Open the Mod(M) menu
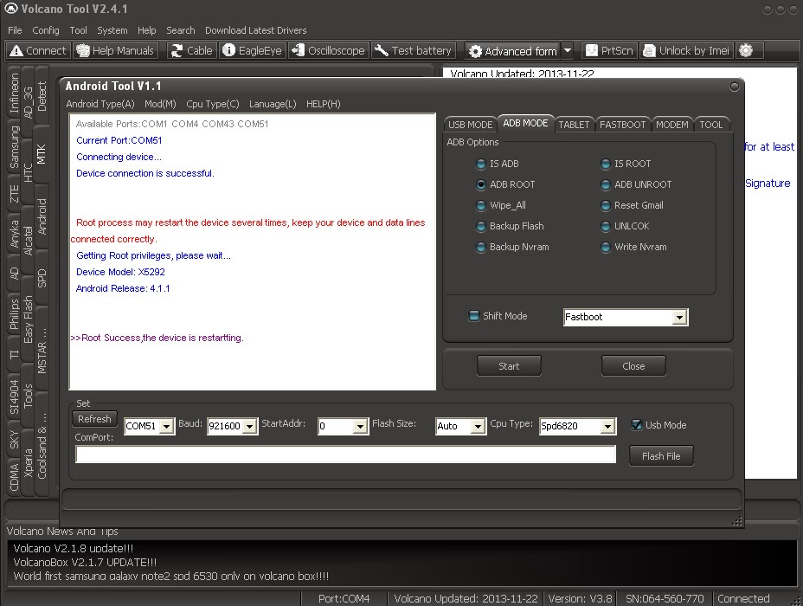 pyautogui.click(x=160, y=104)
